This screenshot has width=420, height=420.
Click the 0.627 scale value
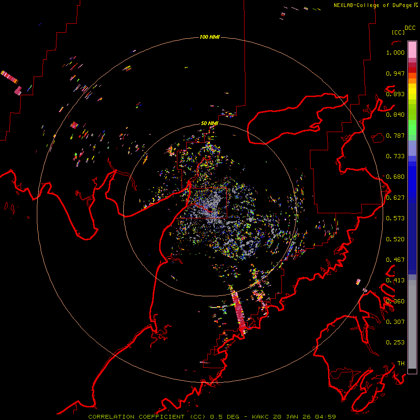[x=395, y=198]
